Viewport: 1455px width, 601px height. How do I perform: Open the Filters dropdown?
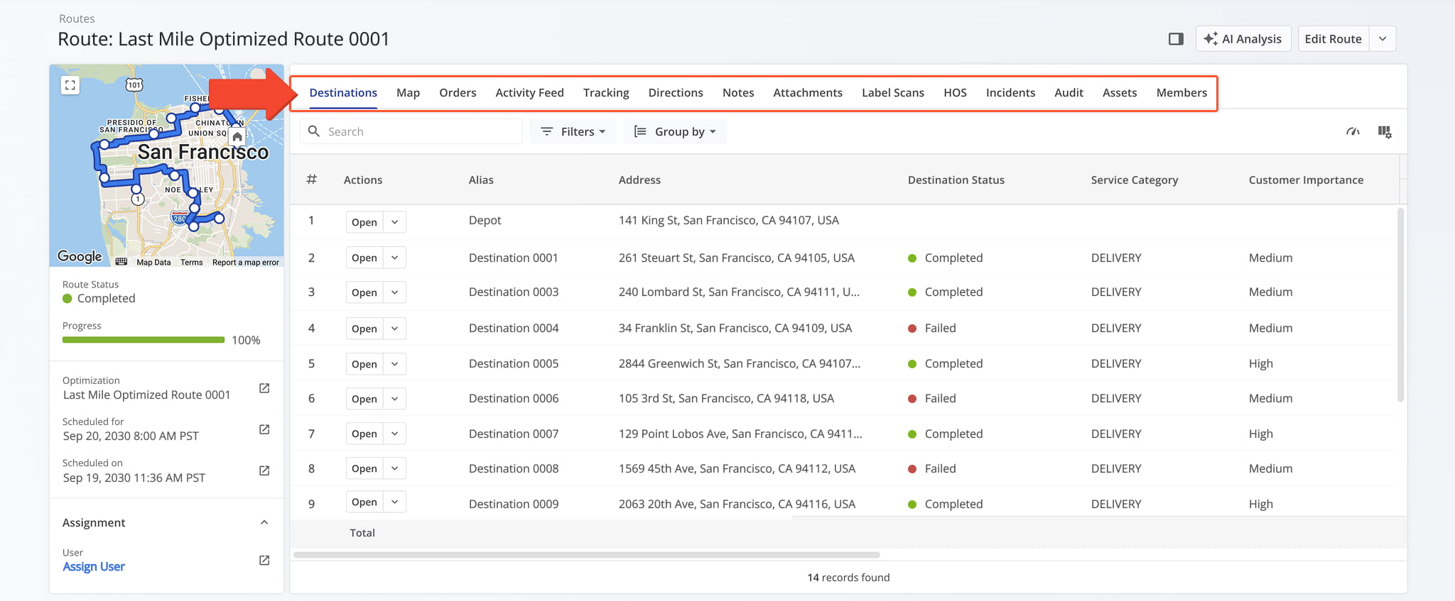click(x=573, y=131)
